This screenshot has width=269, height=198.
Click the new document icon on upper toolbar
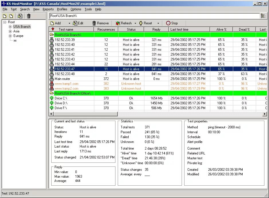pyautogui.click(x=5, y=16)
